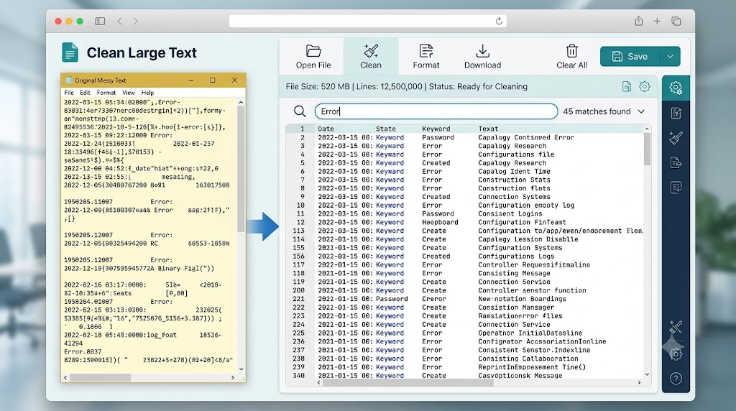Toggle the browser sidebar panel icon
Screen dimensions: 736x411
(x=100, y=21)
